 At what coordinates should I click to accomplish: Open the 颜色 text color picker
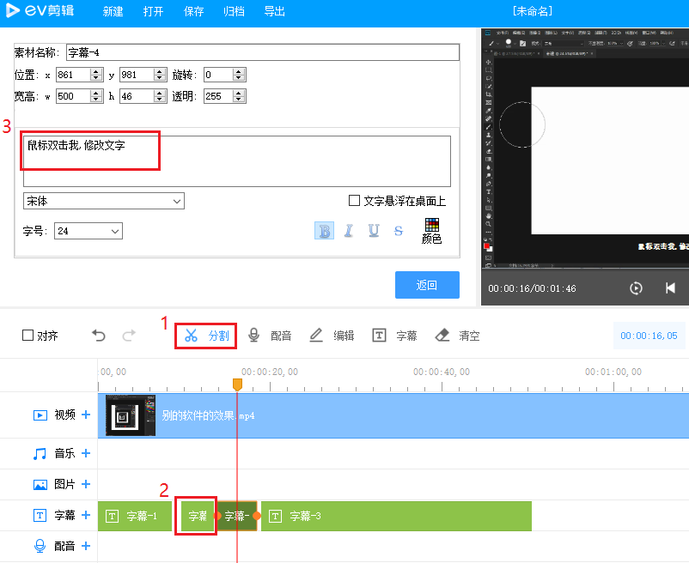pyautogui.click(x=431, y=228)
